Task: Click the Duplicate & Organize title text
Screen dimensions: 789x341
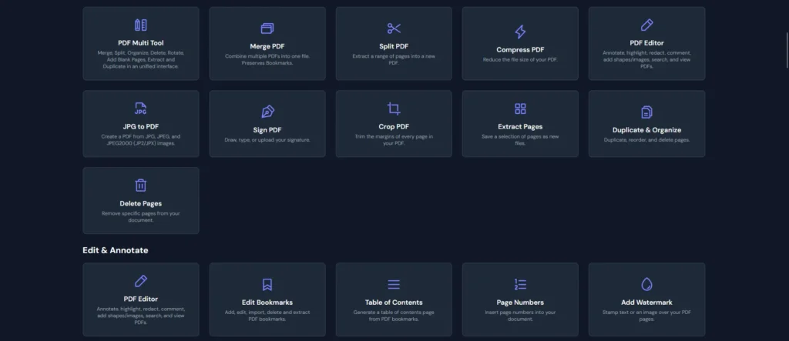Action: [646, 130]
